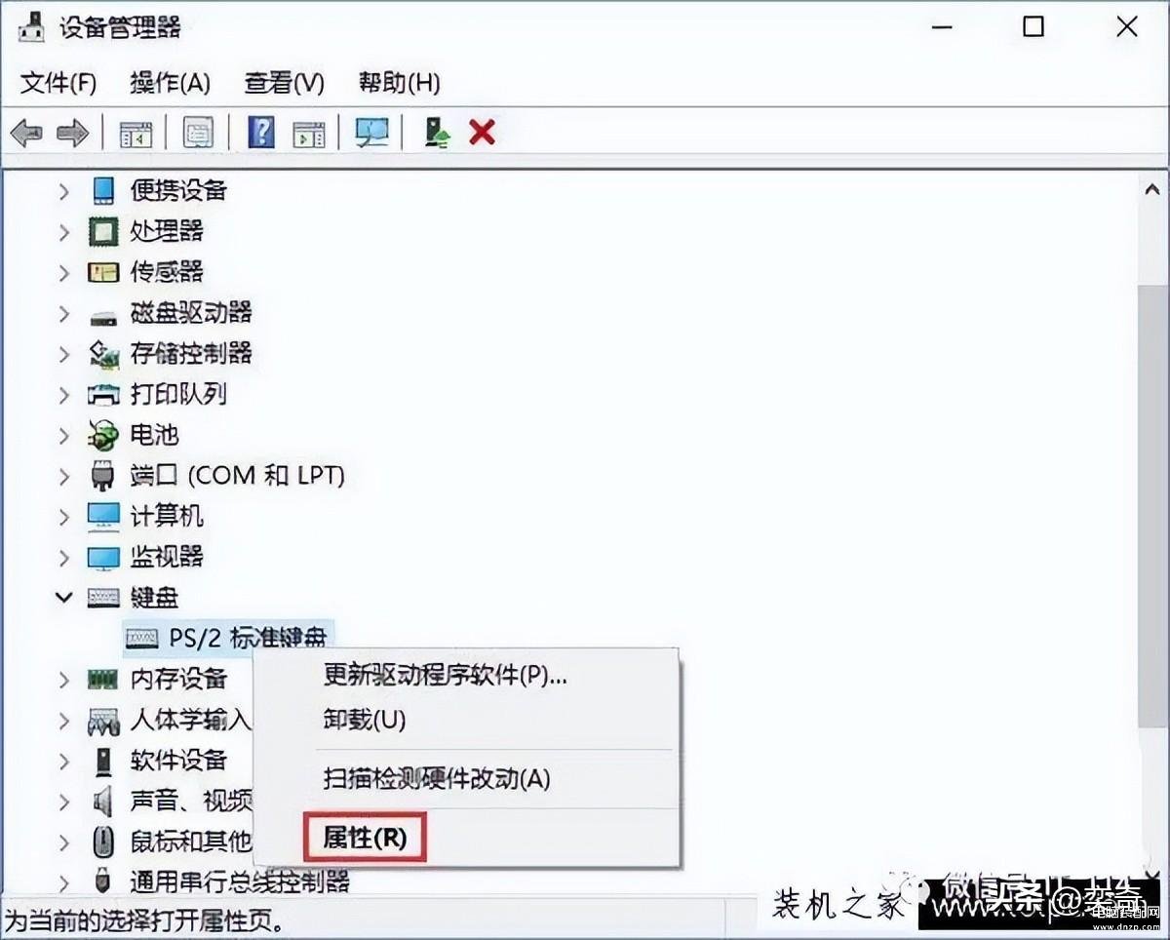Select 属性(R) in the context menu

click(x=365, y=837)
